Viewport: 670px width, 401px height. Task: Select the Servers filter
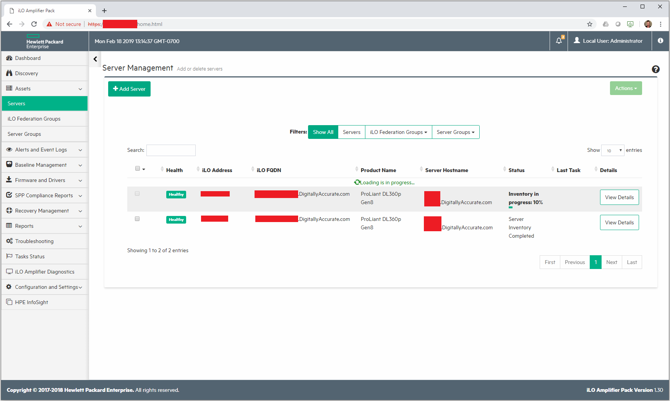(352, 132)
